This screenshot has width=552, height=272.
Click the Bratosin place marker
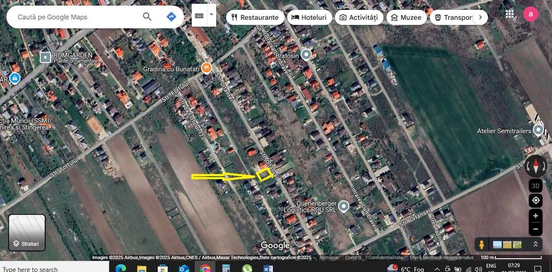tap(306, 55)
